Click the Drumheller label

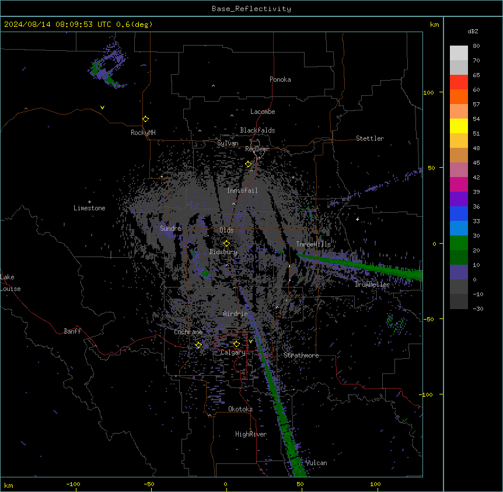pos(372,285)
